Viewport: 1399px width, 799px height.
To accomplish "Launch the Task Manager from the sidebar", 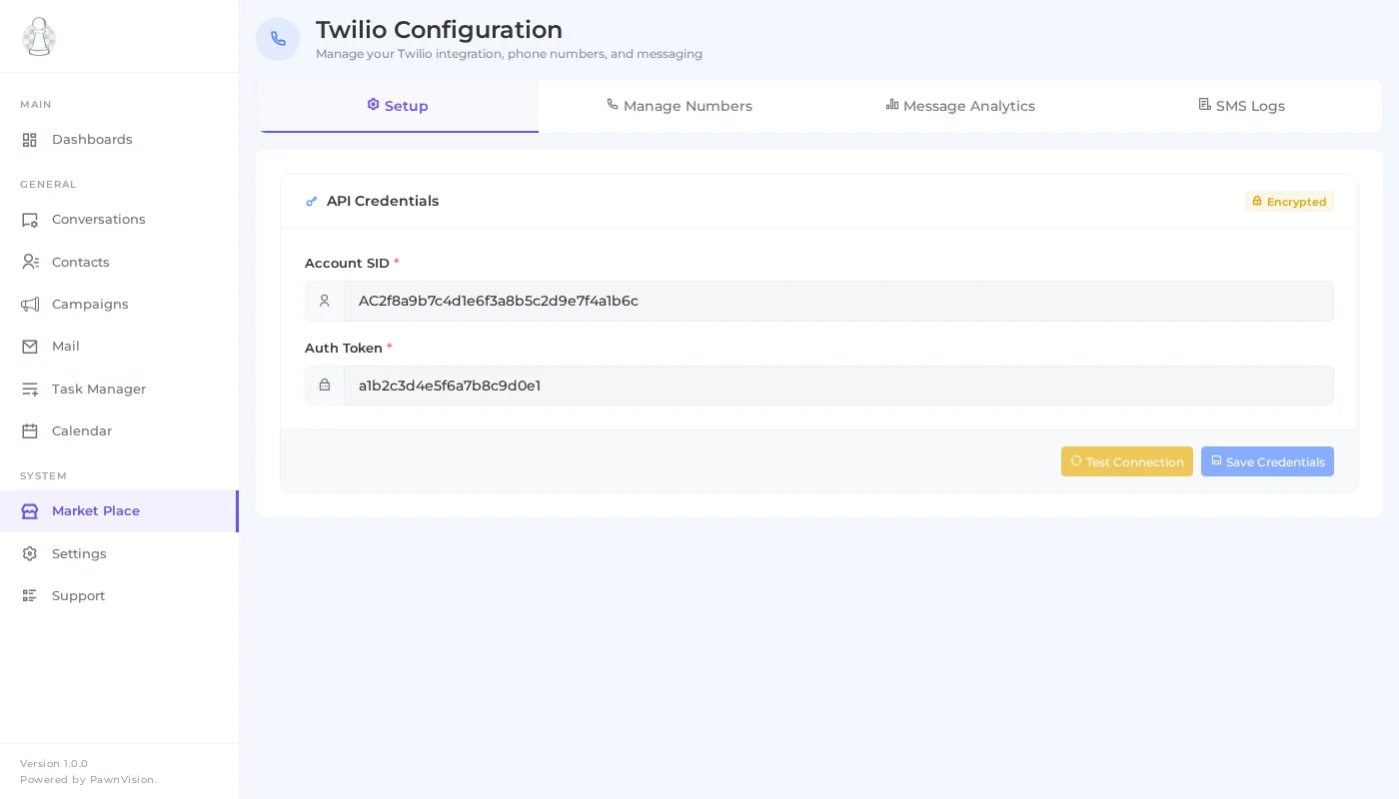I will pyautogui.click(x=98, y=389).
